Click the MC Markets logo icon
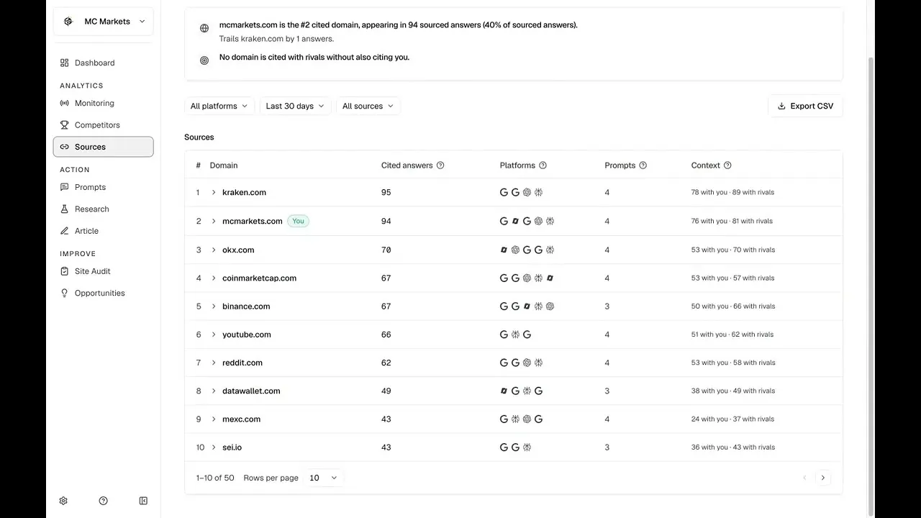Screen dimensions: 921x518 (x=68, y=22)
